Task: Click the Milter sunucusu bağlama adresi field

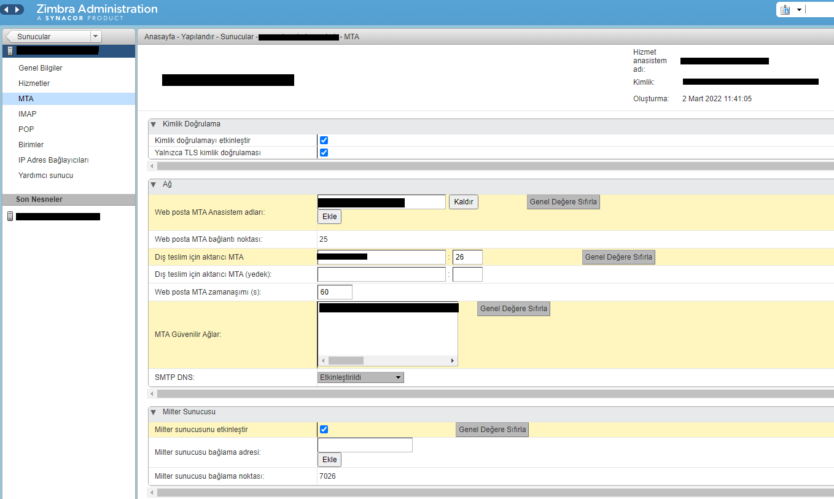Action: pos(365,445)
